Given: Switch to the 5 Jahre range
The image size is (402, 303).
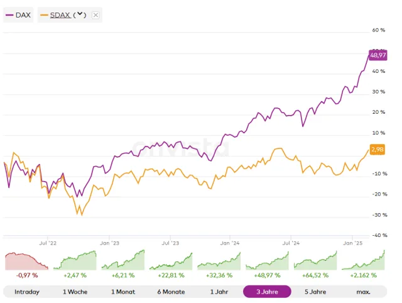Looking at the screenshot, I should (315, 292).
